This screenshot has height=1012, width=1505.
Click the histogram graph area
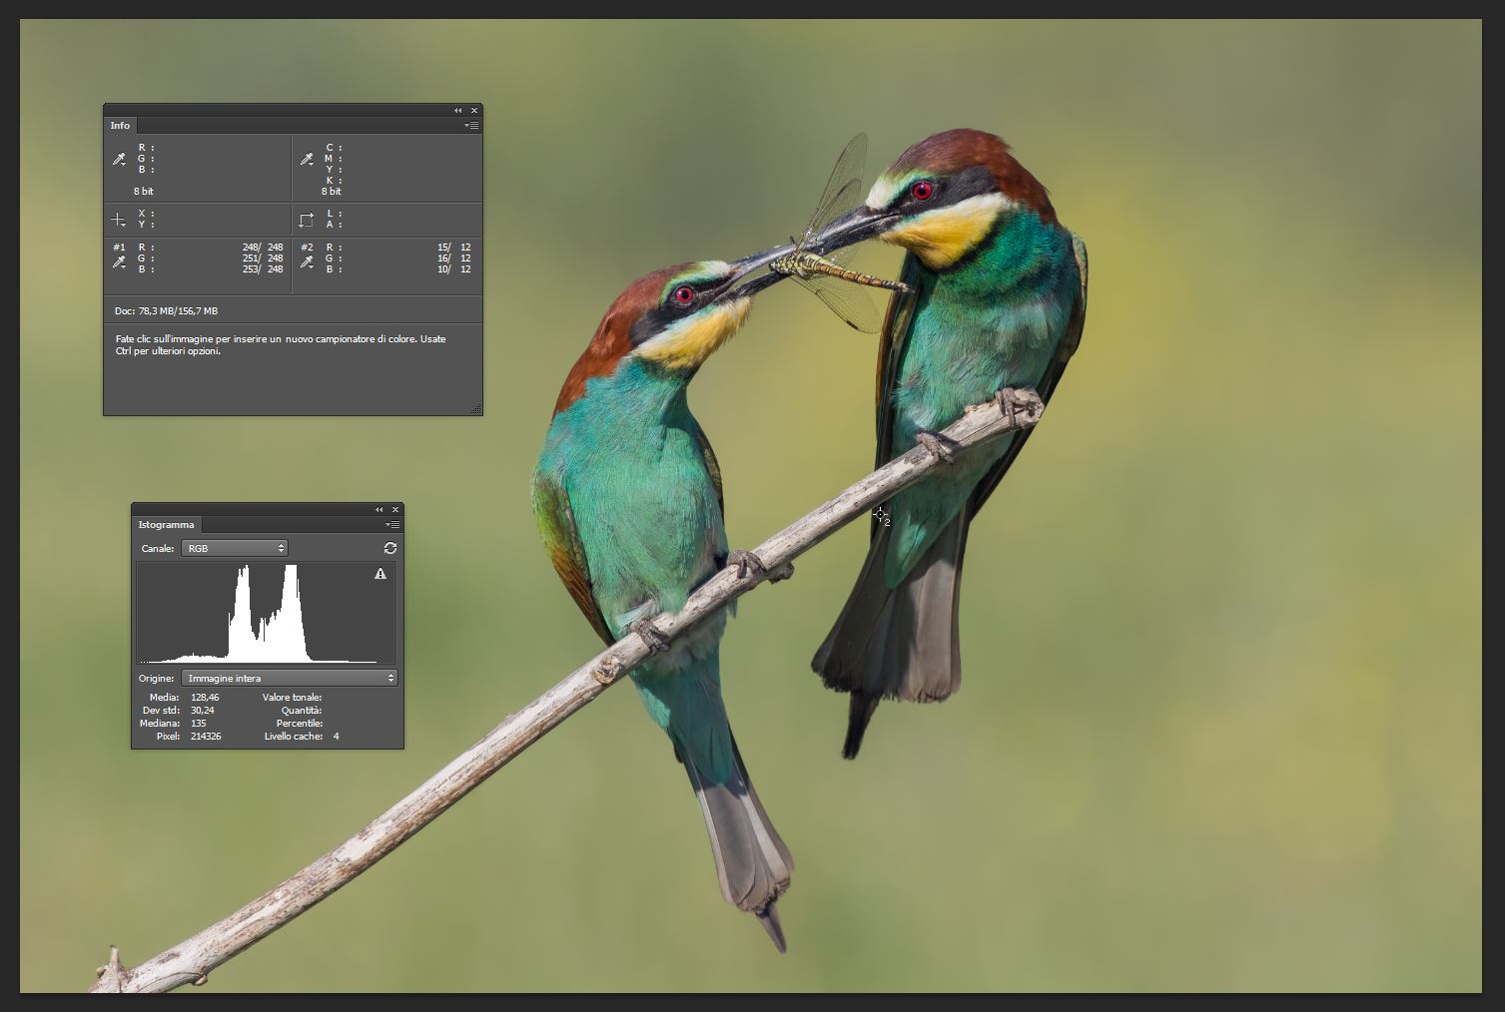tap(266, 613)
